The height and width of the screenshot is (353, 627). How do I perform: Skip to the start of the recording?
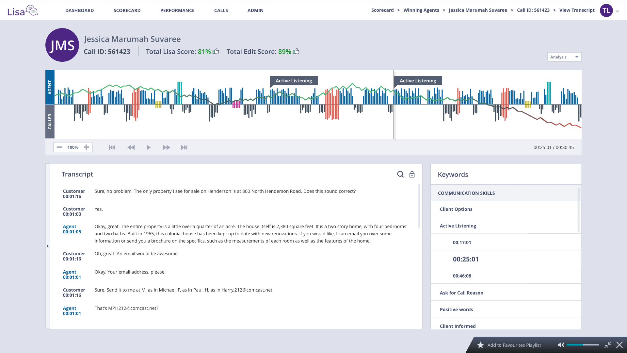112,147
